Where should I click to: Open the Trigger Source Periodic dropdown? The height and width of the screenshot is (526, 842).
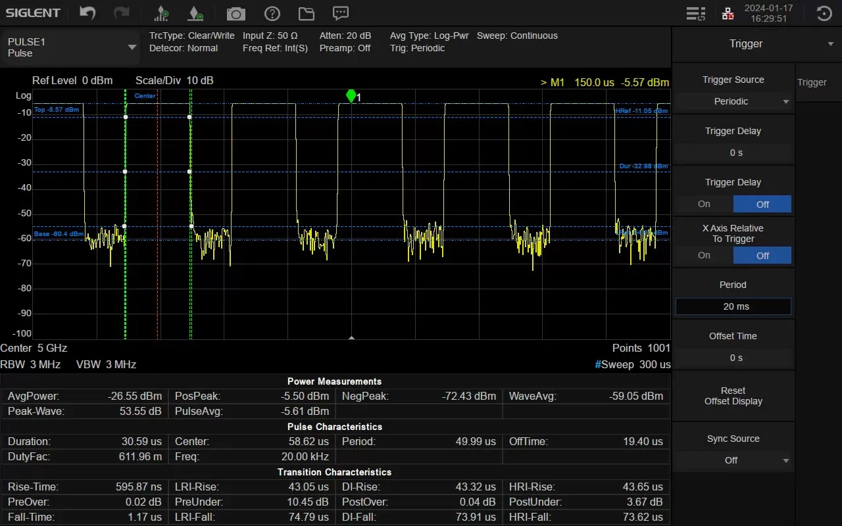[x=733, y=101]
